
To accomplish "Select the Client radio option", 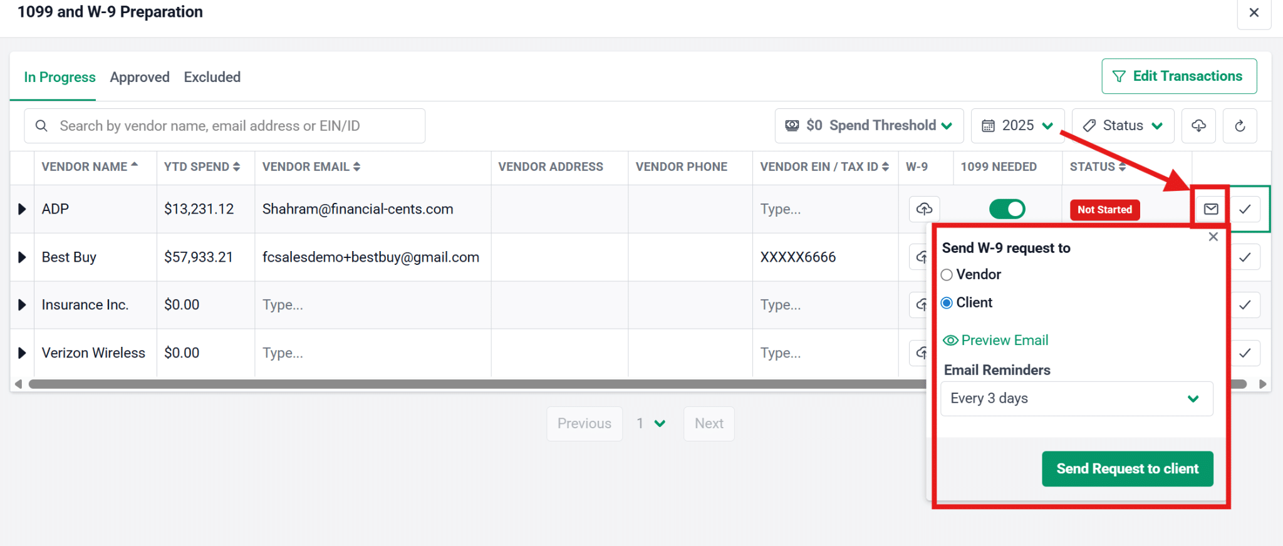I will coord(947,303).
